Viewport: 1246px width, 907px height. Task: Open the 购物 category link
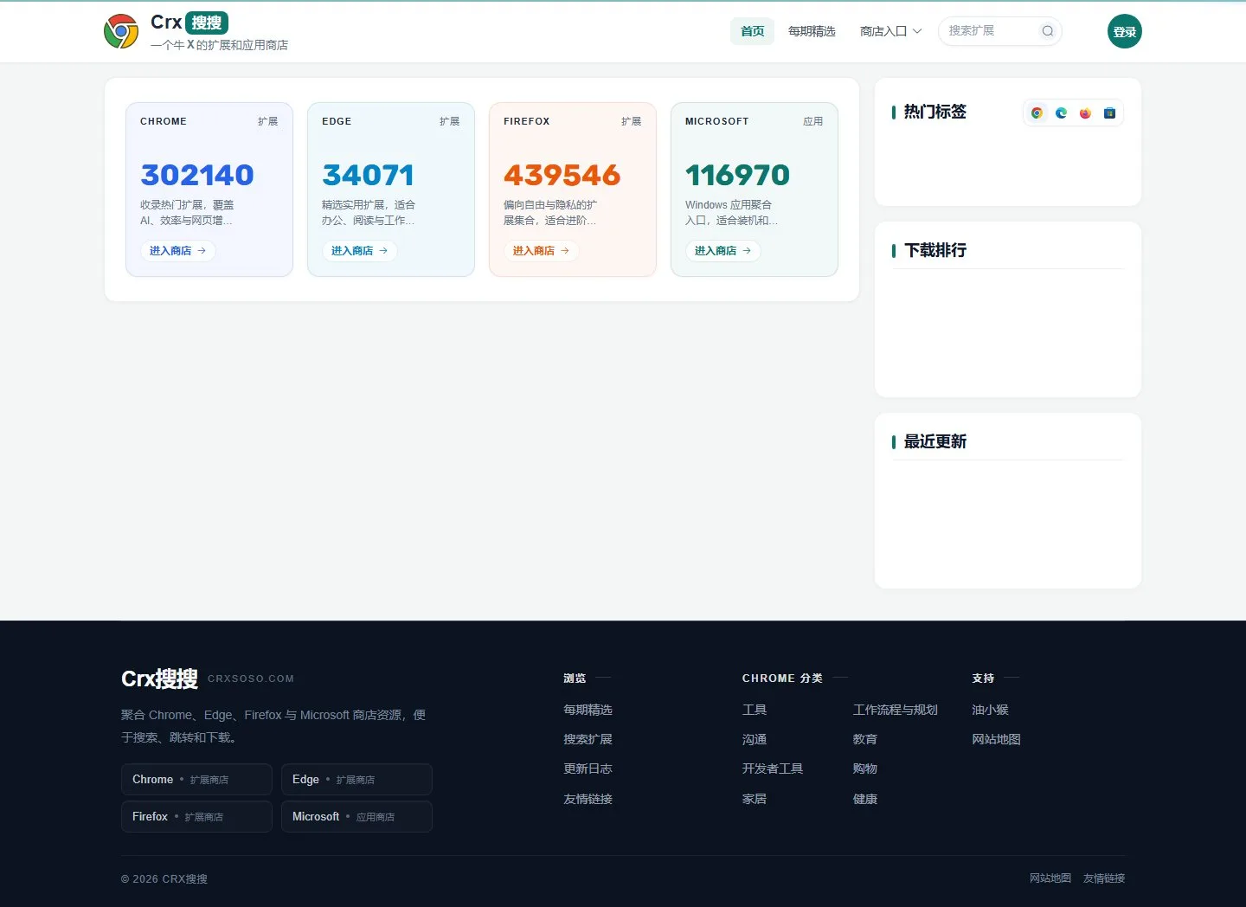tap(865, 769)
